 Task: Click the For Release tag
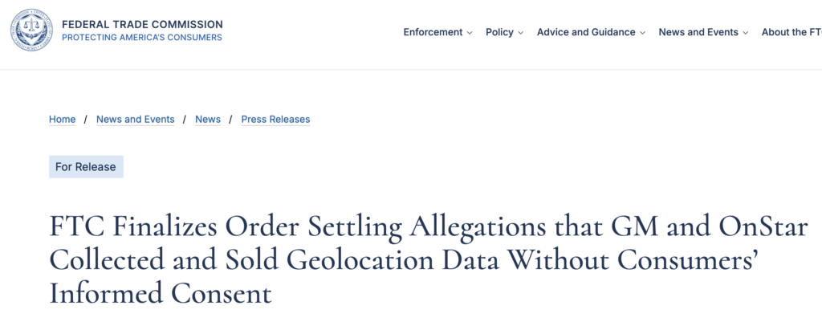tap(86, 167)
